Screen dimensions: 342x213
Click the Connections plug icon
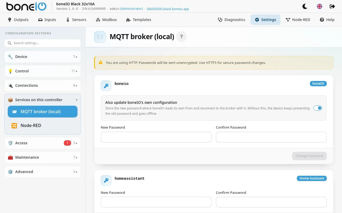coord(10,85)
